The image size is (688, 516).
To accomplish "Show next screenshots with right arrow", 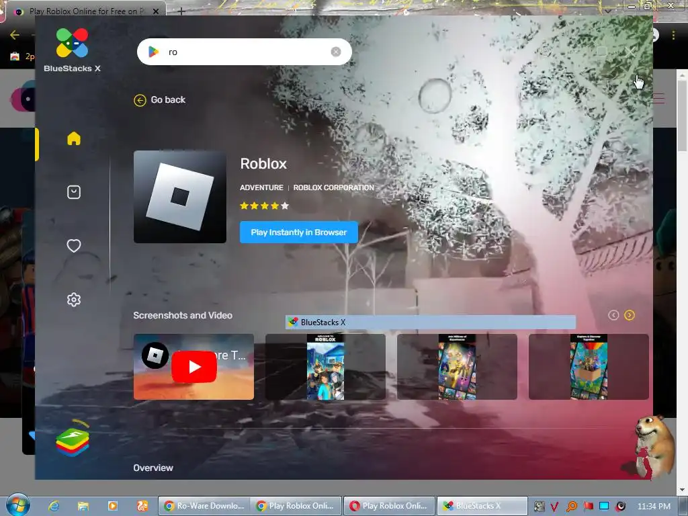I will 629,315.
